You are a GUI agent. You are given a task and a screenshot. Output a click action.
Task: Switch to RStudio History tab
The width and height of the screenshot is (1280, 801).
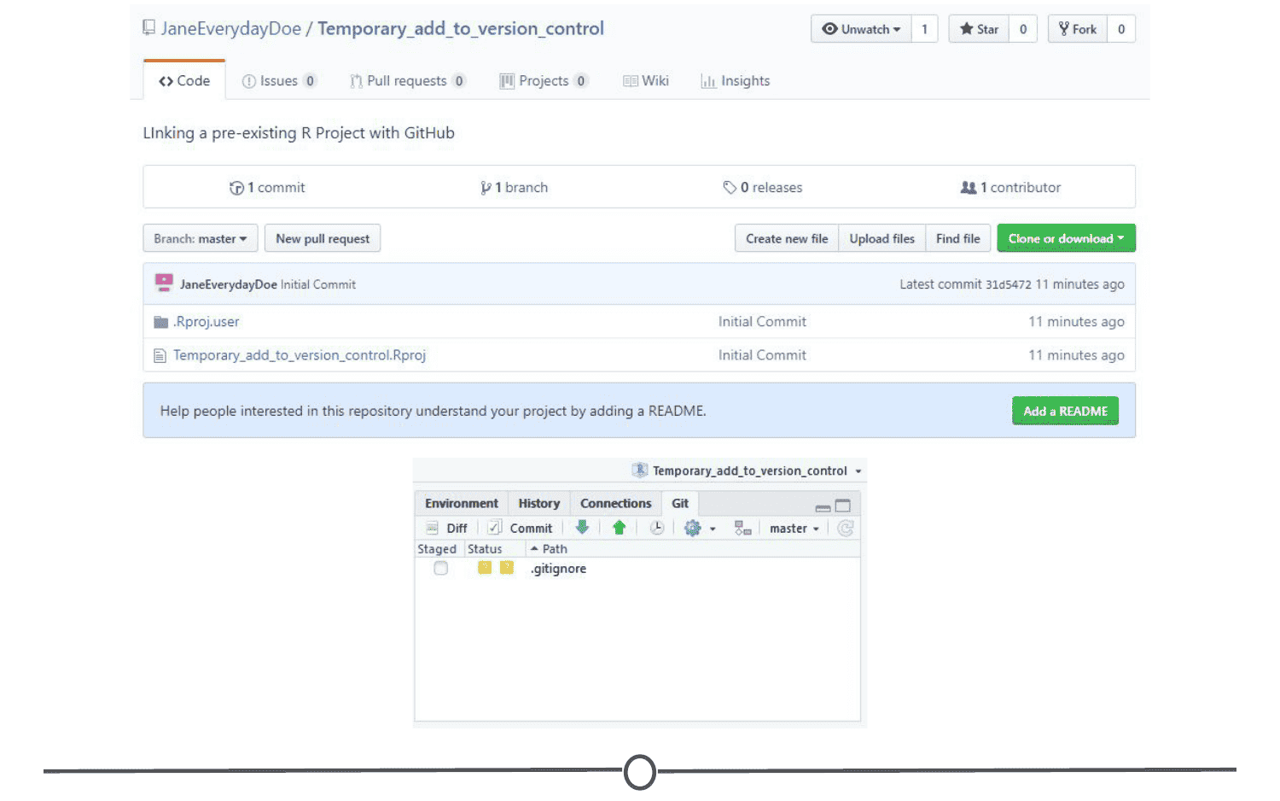(x=539, y=503)
